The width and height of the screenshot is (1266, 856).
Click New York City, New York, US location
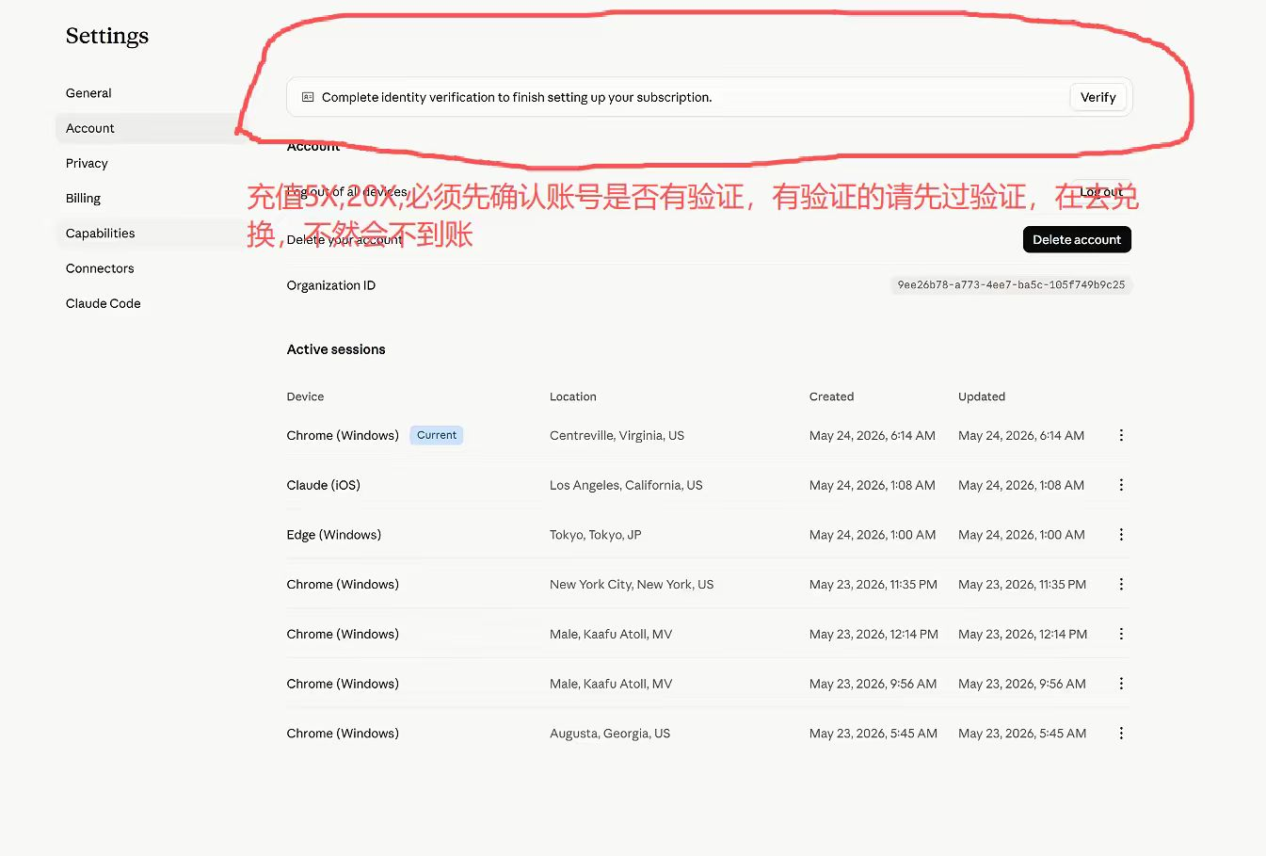(x=632, y=585)
